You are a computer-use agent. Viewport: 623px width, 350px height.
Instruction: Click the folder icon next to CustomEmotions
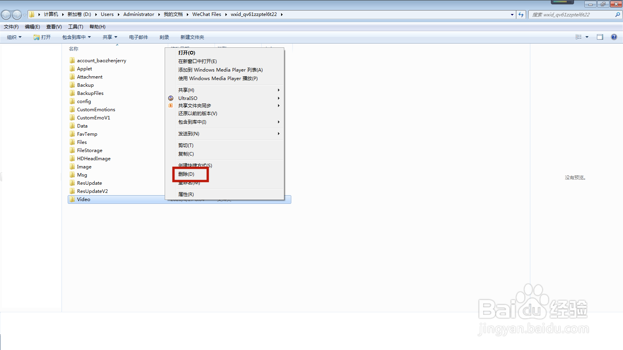(72, 109)
